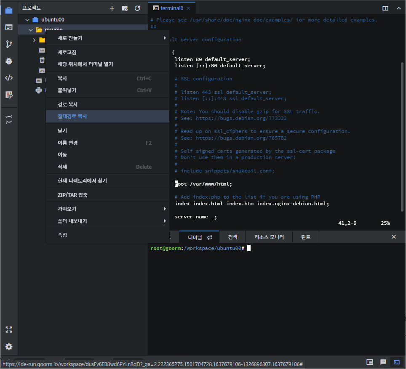Collapse the ubuntu00 project tree
The image size is (406, 369).
27,20
